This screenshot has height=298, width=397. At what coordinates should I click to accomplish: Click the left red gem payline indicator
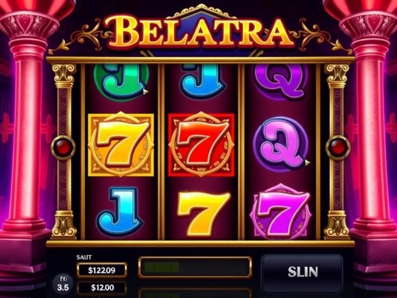click(63, 147)
